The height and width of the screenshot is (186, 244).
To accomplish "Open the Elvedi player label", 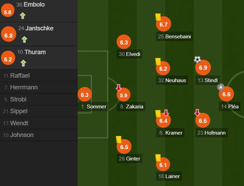I will 130,54.
